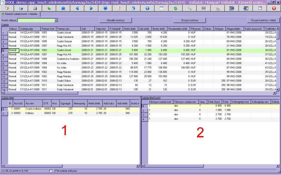
Task: Click the floppy disk save icon
Action: tap(35, 8)
